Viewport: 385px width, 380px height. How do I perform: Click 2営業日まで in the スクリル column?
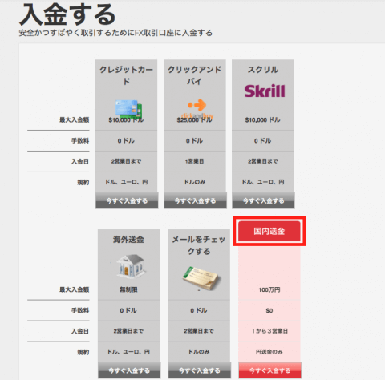(263, 161)
